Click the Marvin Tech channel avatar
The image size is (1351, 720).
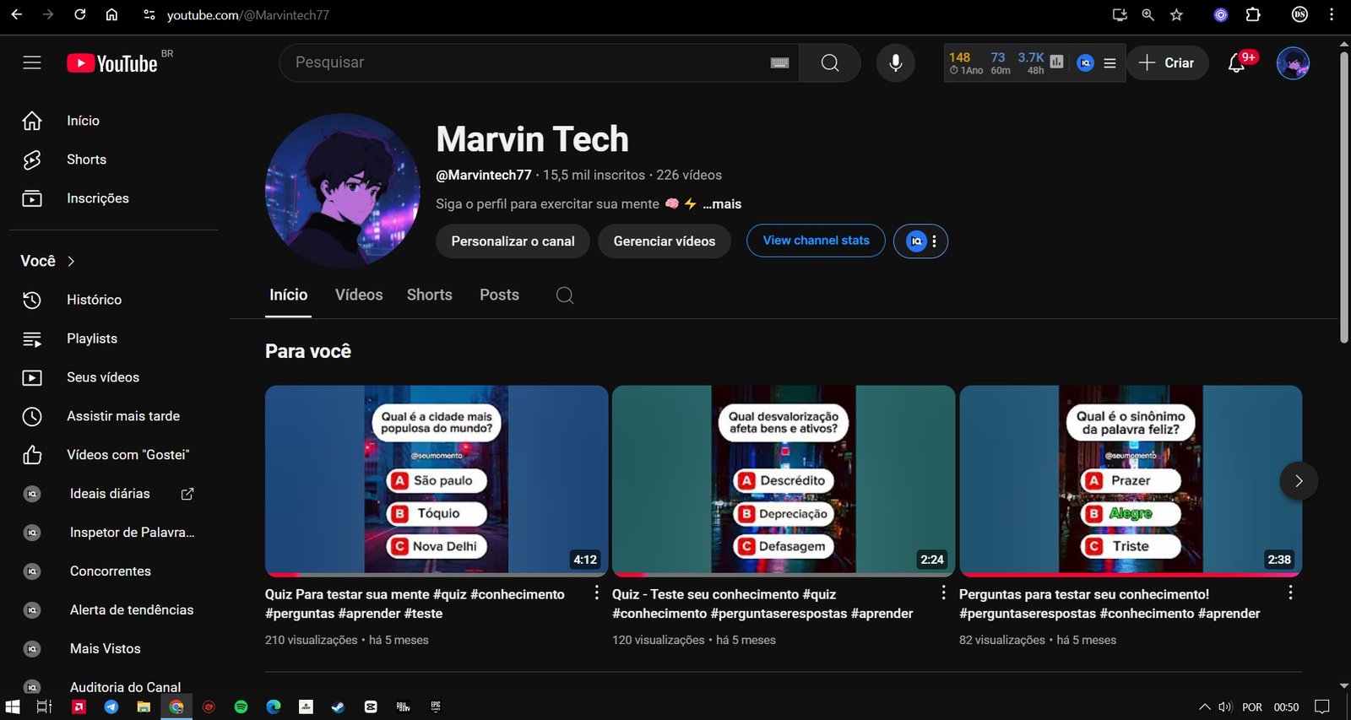pyautogui.click(x=342, y=191)
